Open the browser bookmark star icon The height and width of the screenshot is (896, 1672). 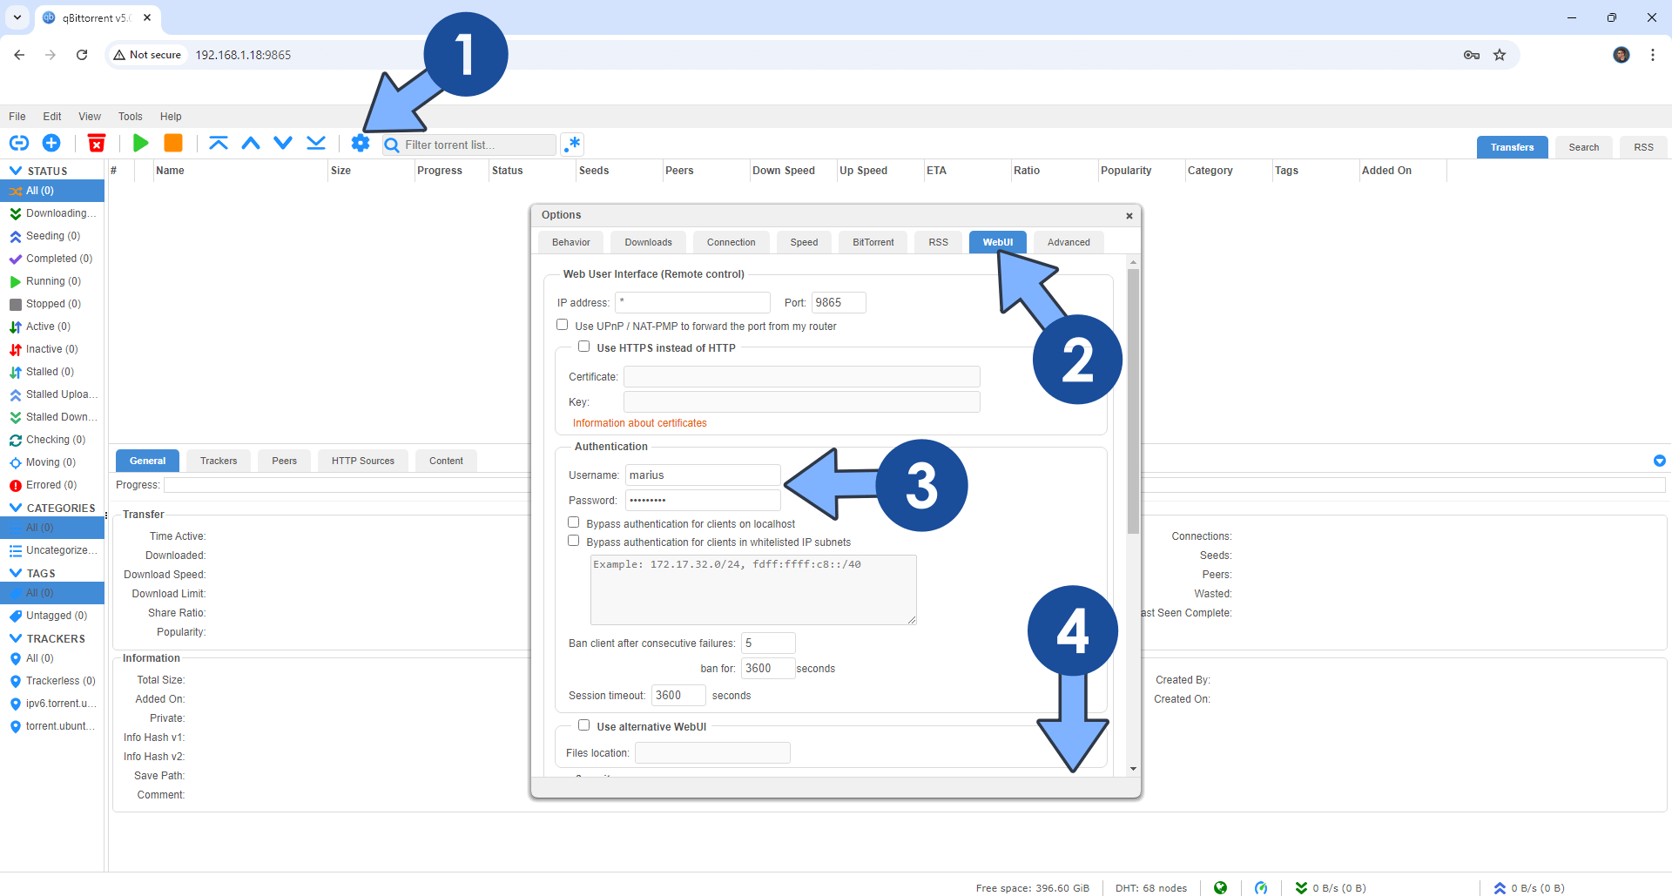[x=1500, y=55]
